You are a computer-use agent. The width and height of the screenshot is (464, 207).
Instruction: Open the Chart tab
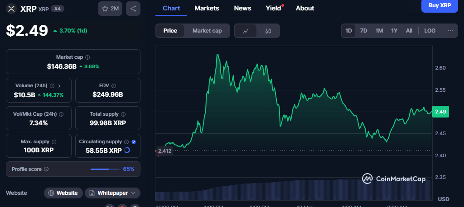[x=171, y=8]
